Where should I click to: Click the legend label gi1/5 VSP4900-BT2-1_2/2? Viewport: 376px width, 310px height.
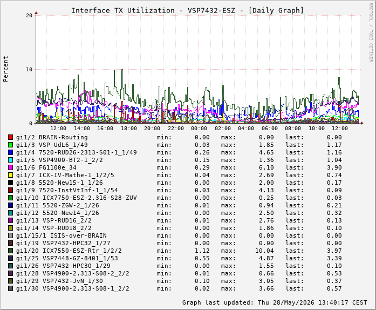(x=59, y=160)
